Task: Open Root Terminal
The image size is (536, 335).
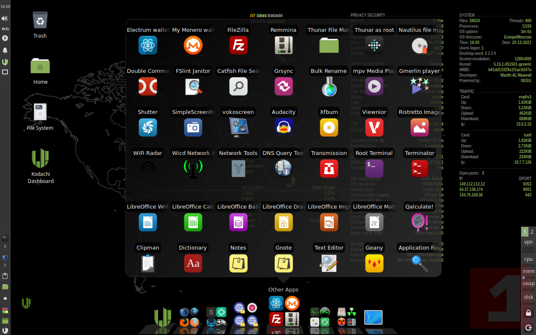Action: point(374,168)
